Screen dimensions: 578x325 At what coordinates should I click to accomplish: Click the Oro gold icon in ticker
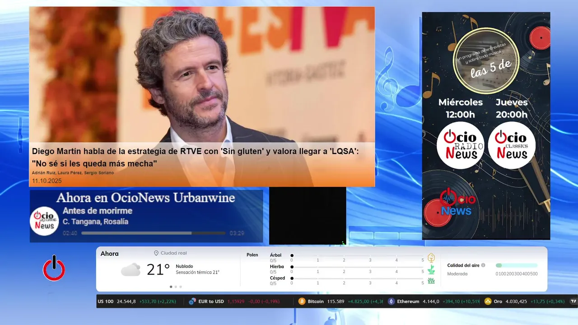click(488, 302)
